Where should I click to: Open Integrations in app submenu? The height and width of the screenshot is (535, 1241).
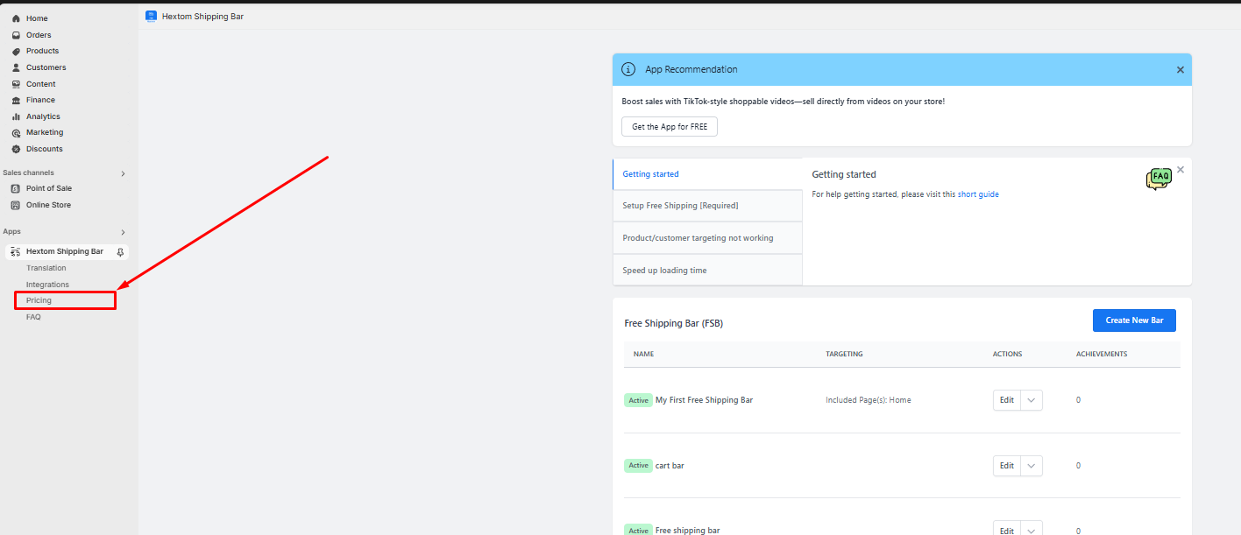click(x=47, y=285)
